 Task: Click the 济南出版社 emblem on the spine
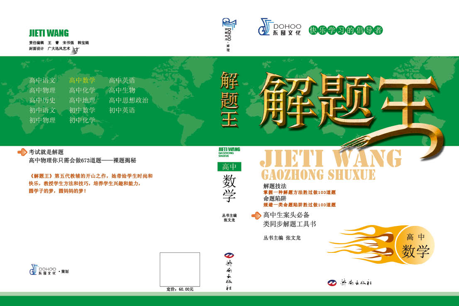click(x=229, y=255)
